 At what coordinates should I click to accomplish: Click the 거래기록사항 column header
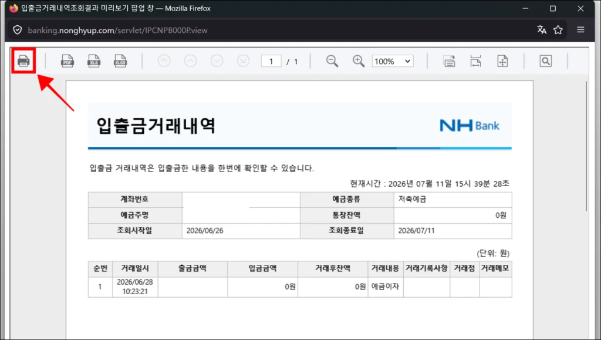427,268
